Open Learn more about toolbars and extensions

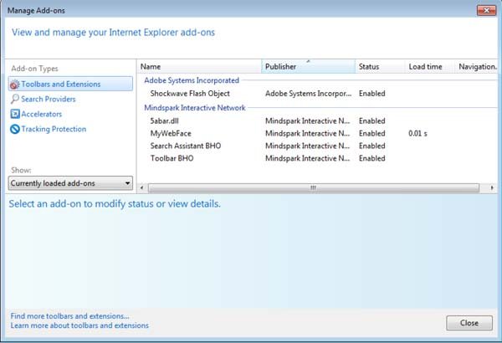pyautogui.click(x=79, y=325)
